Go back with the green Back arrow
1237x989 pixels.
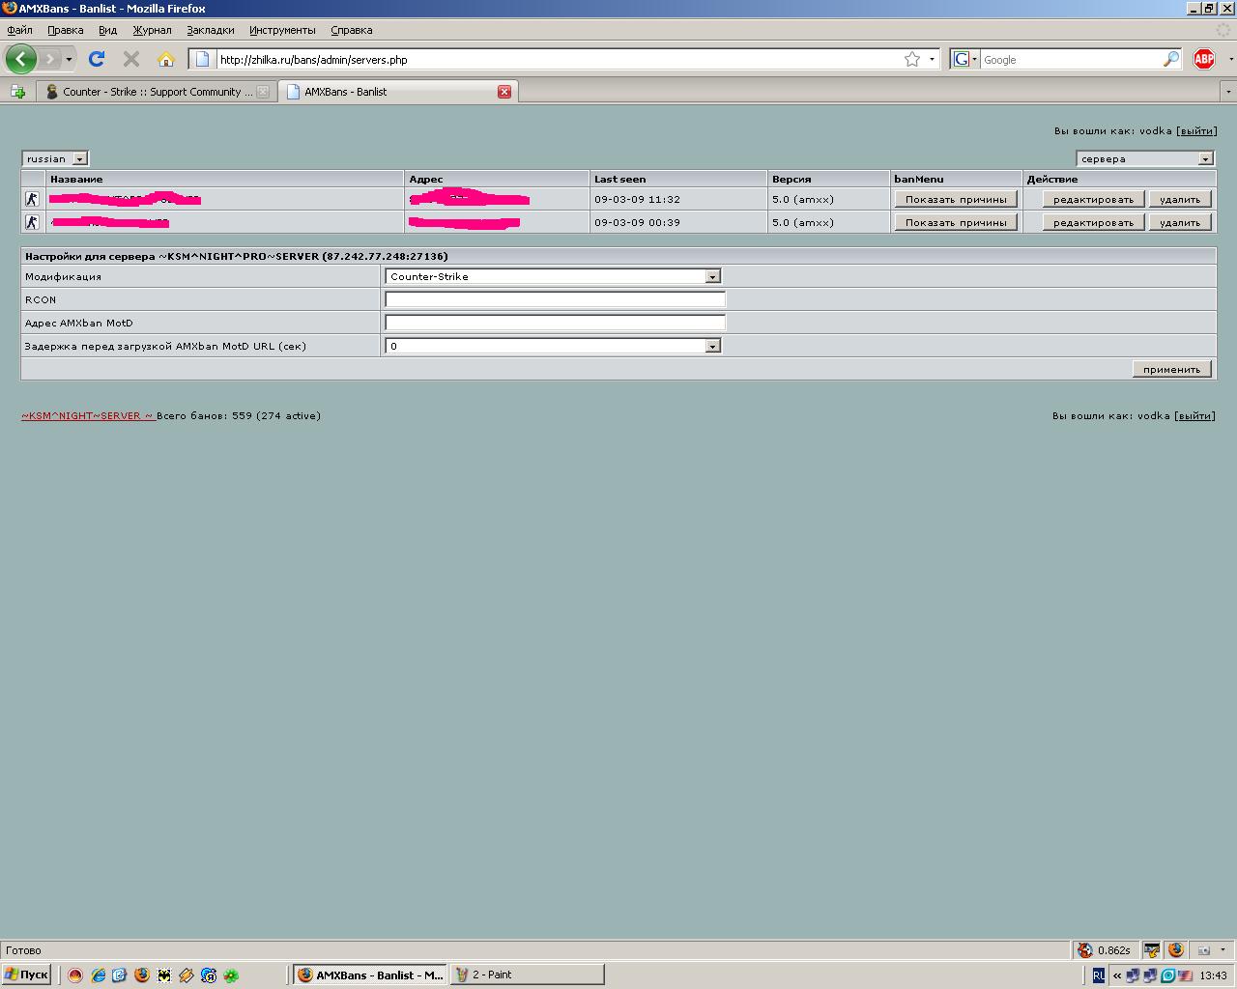[x=20, y=59]
